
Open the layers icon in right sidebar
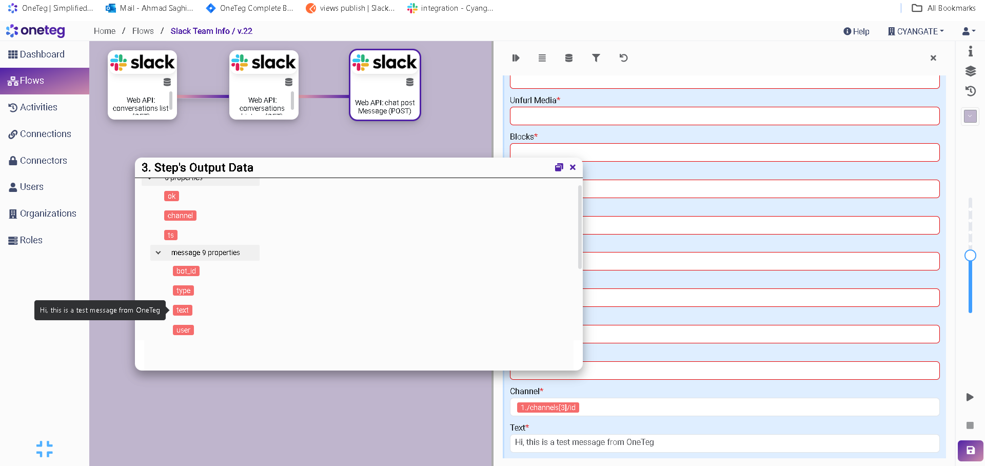(x=970, y=71)
